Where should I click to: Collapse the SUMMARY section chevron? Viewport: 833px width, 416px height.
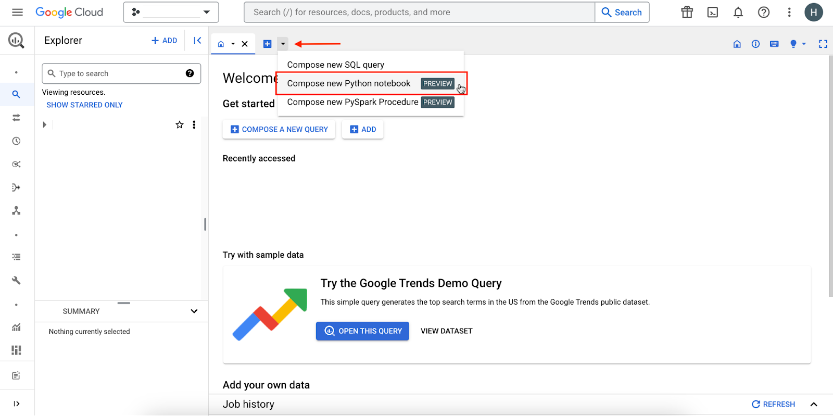click(x=194, y=311)
